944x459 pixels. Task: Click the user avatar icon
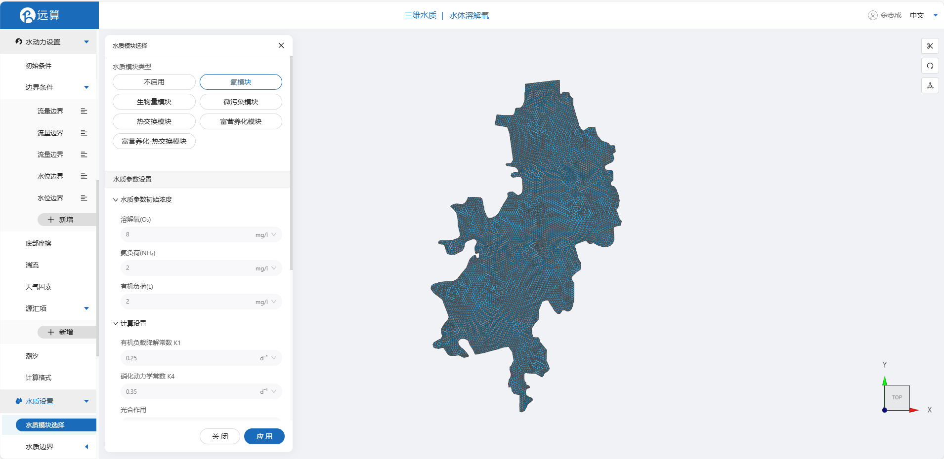[x=873, y=15]
